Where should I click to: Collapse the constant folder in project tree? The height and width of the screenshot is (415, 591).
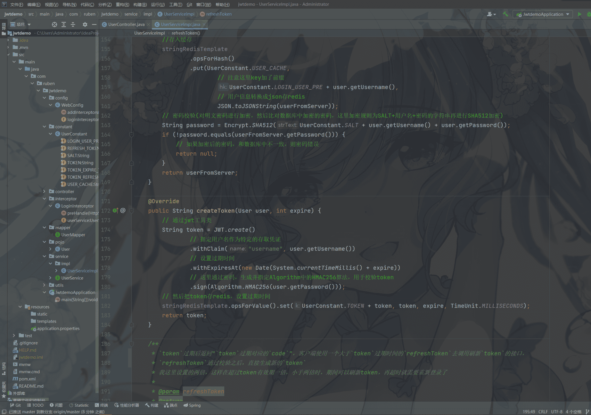click(x=45, y=127)
